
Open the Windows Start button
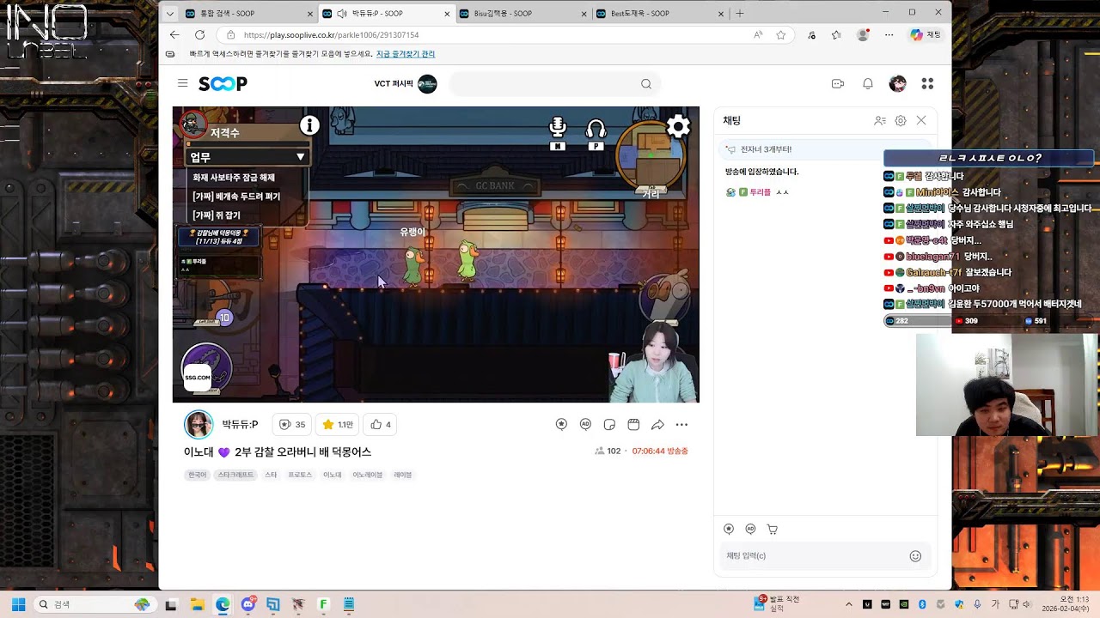tap(18, 604)
